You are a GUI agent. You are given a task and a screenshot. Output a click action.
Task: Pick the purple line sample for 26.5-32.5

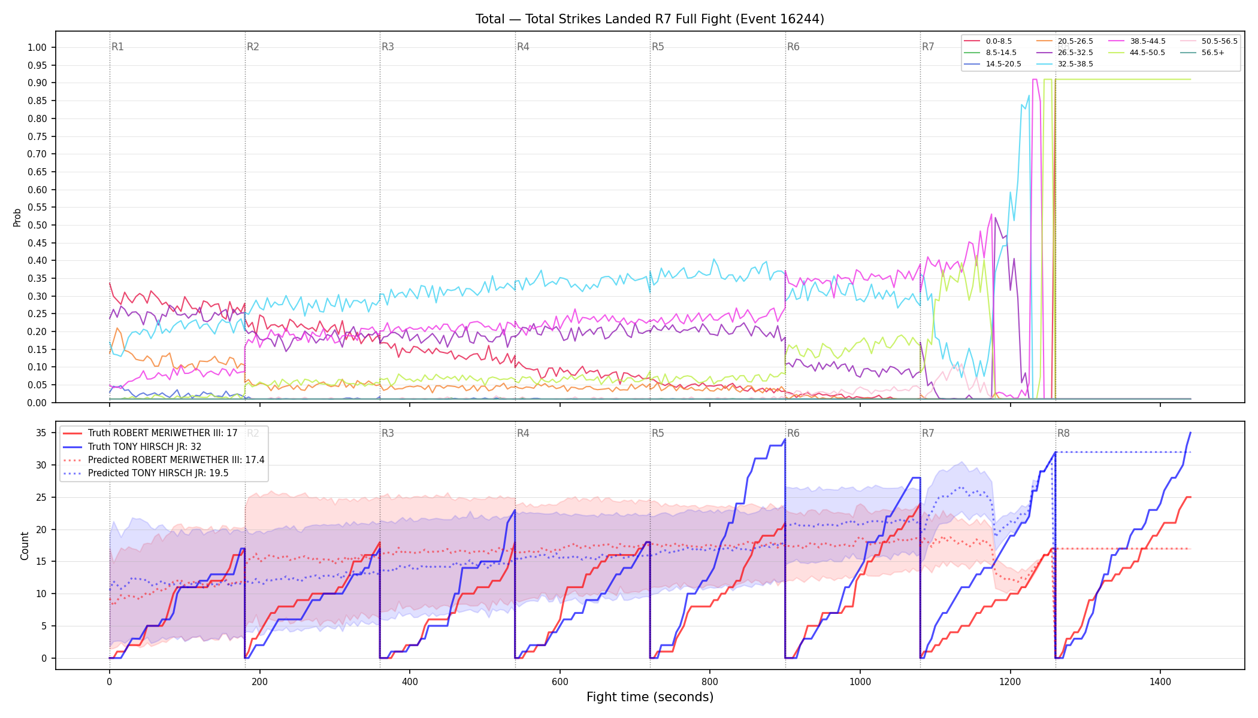(1044, 53)
